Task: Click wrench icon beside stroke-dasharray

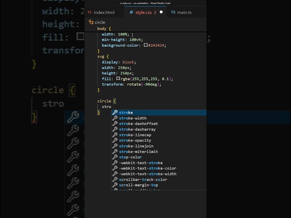Action: 115,129
